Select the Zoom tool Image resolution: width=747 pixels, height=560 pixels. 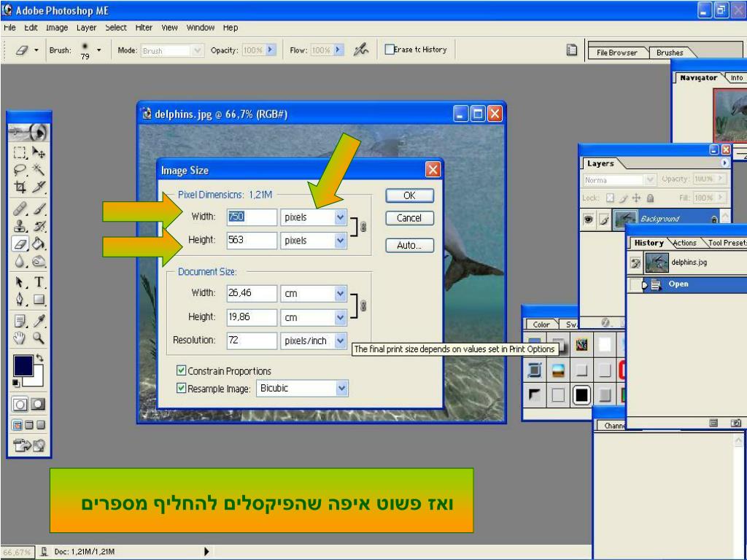click(x=38, y=338)
